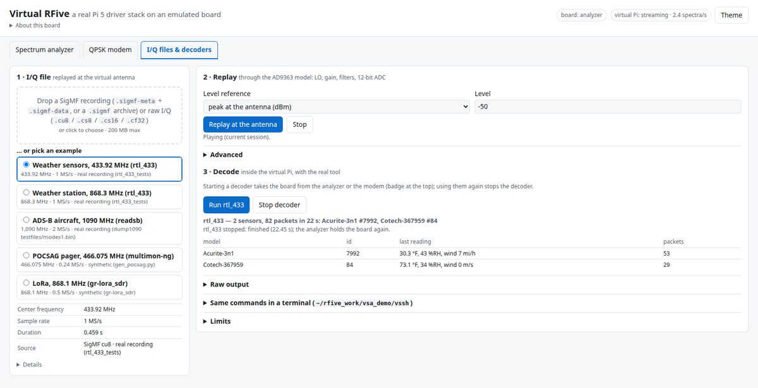Screen dimensions: 758x388
Task: Click the packets count 29
Action: click(666, 265)
